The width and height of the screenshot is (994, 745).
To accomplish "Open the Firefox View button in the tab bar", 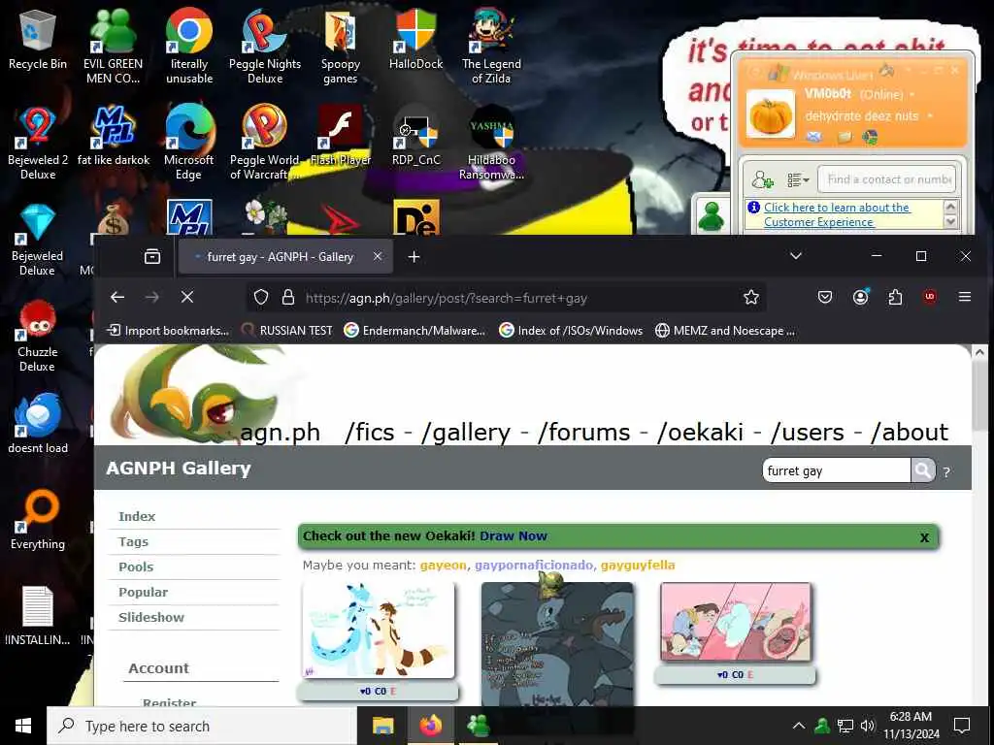I will click(x=152, y=256).
